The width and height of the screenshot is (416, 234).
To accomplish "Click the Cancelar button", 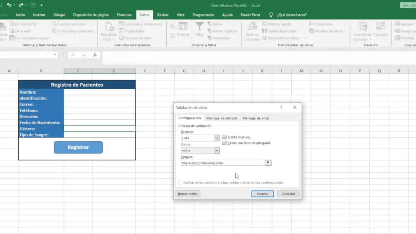I will 288,194.
